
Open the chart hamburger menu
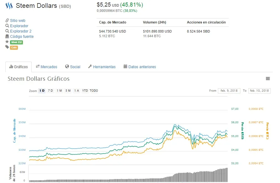tap(268, 79)
